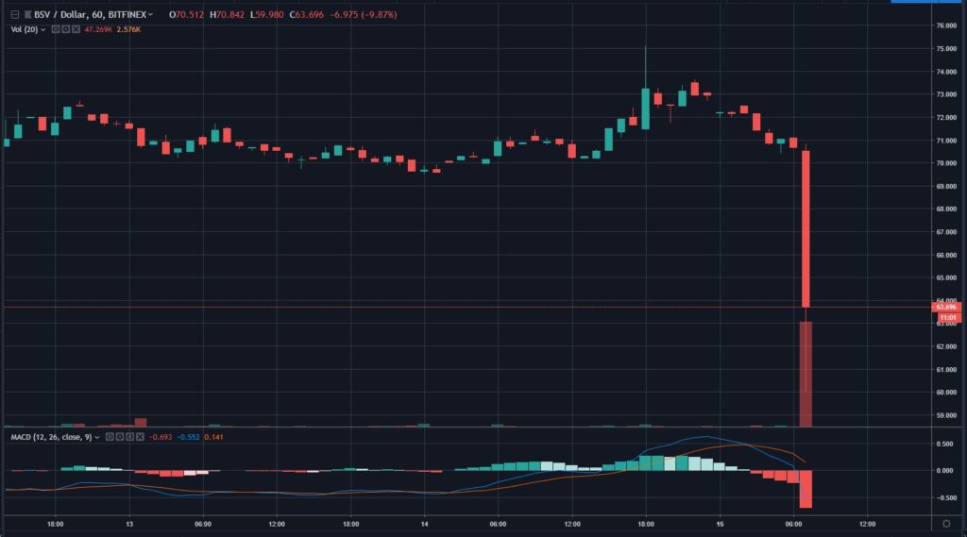Collapse the chart legend with the minus box

tap(15, 16)
